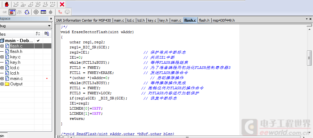
Task: Select key.c in the workspace tree
Action: 15,57
